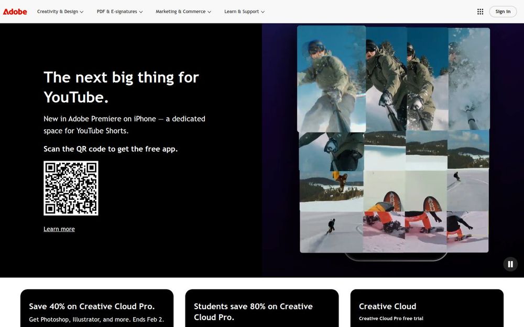Pause the hero video
This screenshot has width=524, height=327.
coord(510,264)
